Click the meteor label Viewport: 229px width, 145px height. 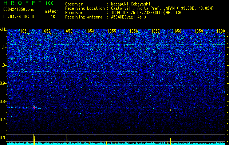coord(52,11)
